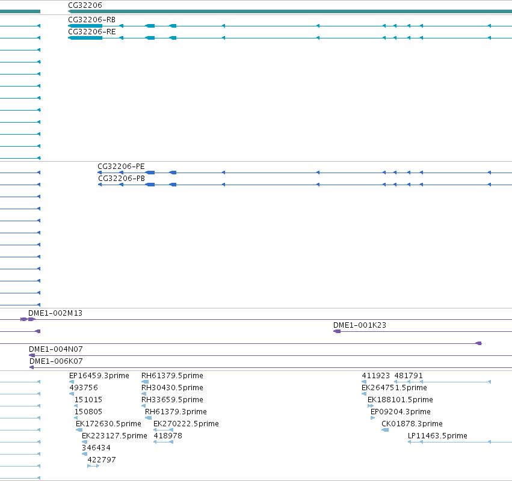Click the LP11463.5prime EST feature line
Image resolution: width=512 pixels, height=481 pixels.
click(460, 442)
